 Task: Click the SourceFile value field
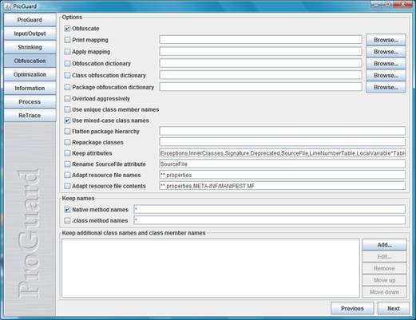[283, 164]
